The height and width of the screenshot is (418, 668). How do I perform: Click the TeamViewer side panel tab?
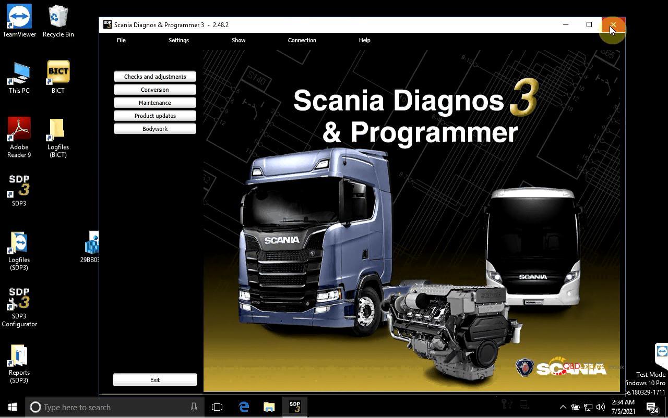tap(662, 356)
